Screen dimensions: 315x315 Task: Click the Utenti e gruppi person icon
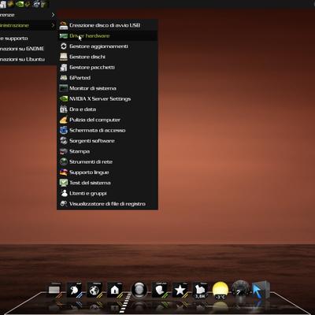[64, 193]
